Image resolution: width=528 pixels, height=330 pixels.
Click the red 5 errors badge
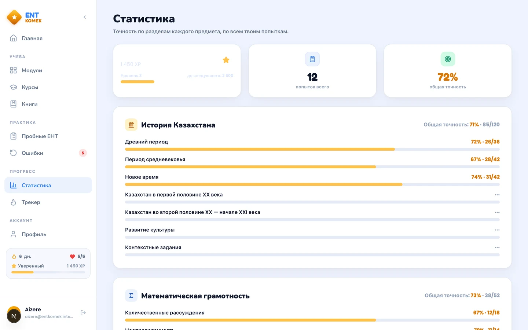click(x=83, y=153)
